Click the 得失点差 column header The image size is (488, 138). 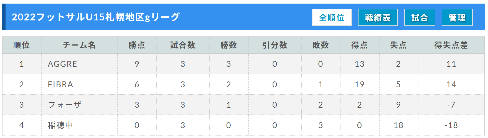[x=451, y=45]
